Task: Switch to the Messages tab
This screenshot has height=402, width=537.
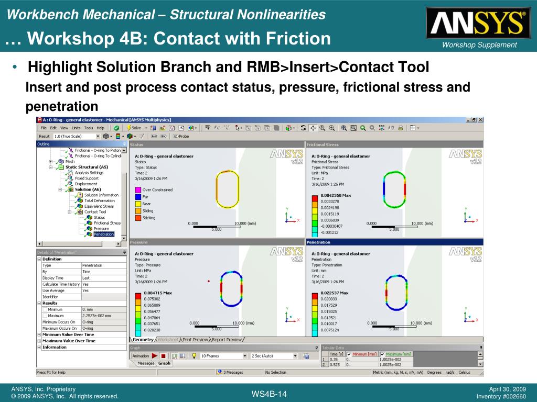Action: click(x=146, y=363)
